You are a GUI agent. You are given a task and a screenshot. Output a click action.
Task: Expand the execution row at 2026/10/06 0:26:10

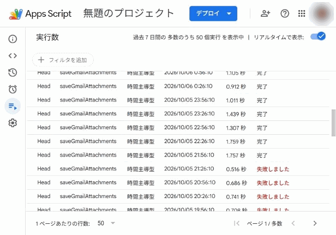click(x=178, y=86)
